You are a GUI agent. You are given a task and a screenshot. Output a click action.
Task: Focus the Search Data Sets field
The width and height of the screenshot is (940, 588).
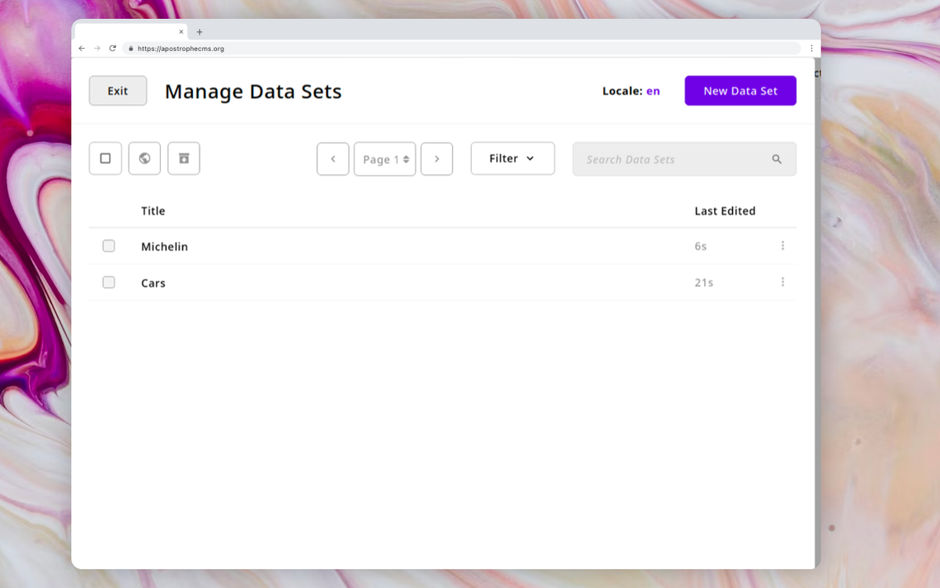click(684, 159)
